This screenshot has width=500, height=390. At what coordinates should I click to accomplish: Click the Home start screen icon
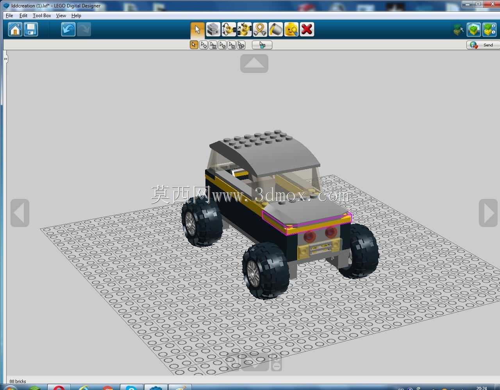click(15, 29)
